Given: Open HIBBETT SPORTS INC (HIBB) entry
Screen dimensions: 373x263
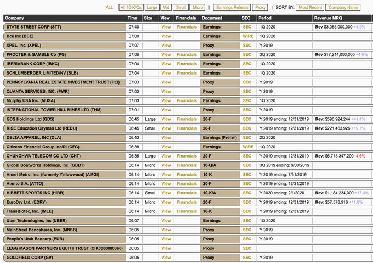Looking at the screenshot, I should [x=65, y=193].
